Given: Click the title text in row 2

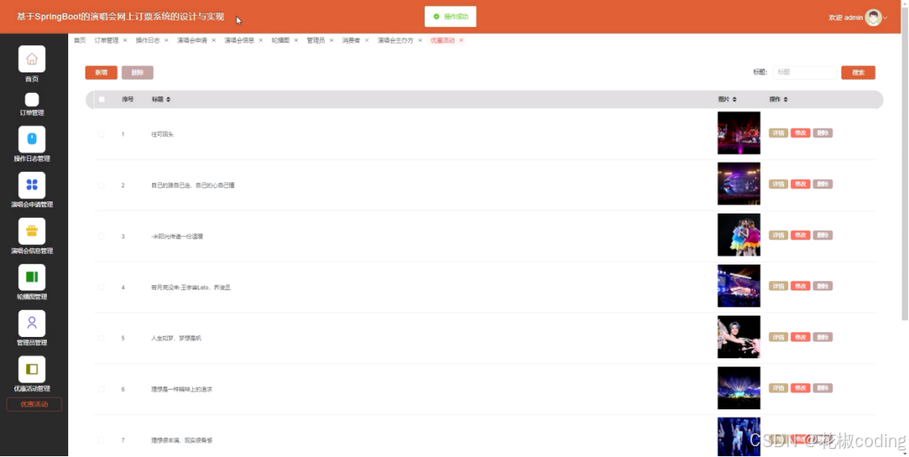Looking at the screenshot, I should pyautogui.click(x=193, y=186).
